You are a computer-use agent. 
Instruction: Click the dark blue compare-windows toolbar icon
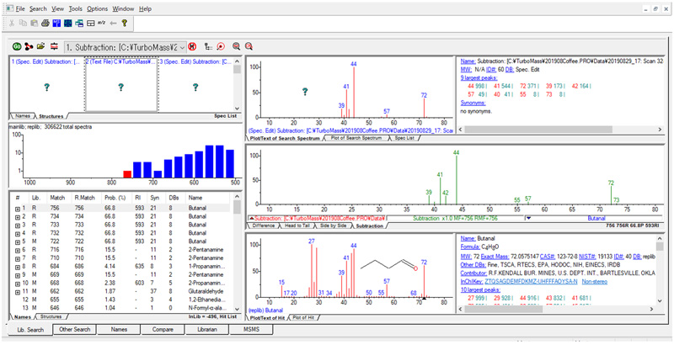68,24
